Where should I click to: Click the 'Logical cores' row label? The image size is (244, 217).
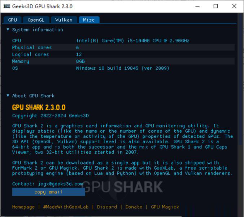point(30,54)
